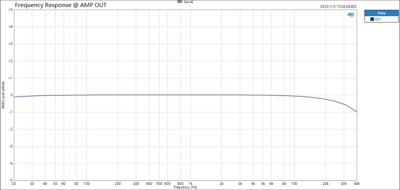The image size is (400, 190).
Task: Select the RMS Level (dBrA) vertical axis title
Action: tap(3, 95)
